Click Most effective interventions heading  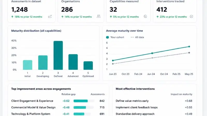135,89
